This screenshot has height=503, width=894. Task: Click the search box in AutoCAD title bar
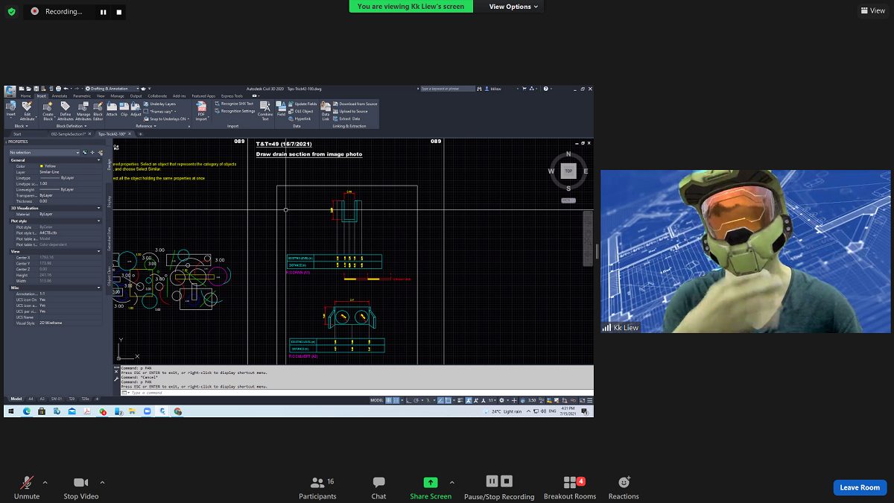coord(447,89)
